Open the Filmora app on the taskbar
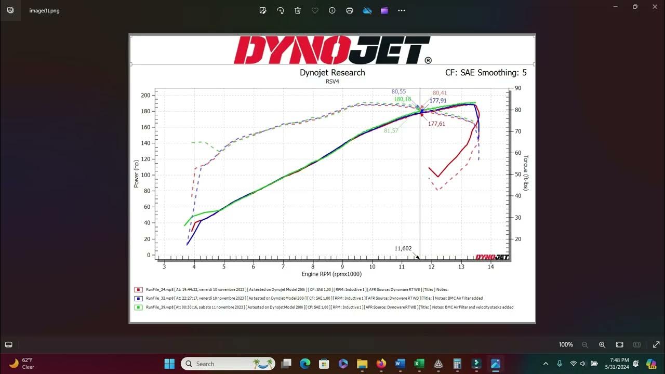 476,364
